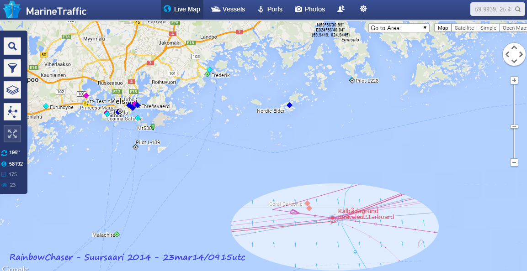Screen dimensions: 527x271
Task: Select the Nordic Eider blue vessel marker
Action: [x=289, y=105]
